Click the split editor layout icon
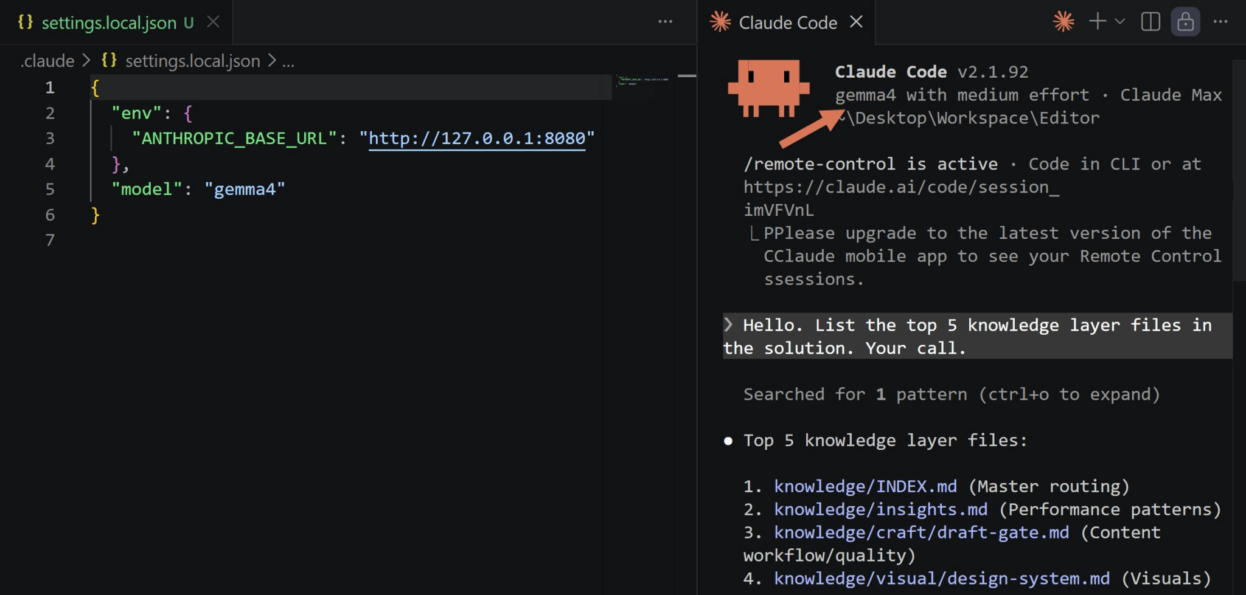Image resolution: width=1246 pixels, height=595 pixels. [x=1150, y=22]
